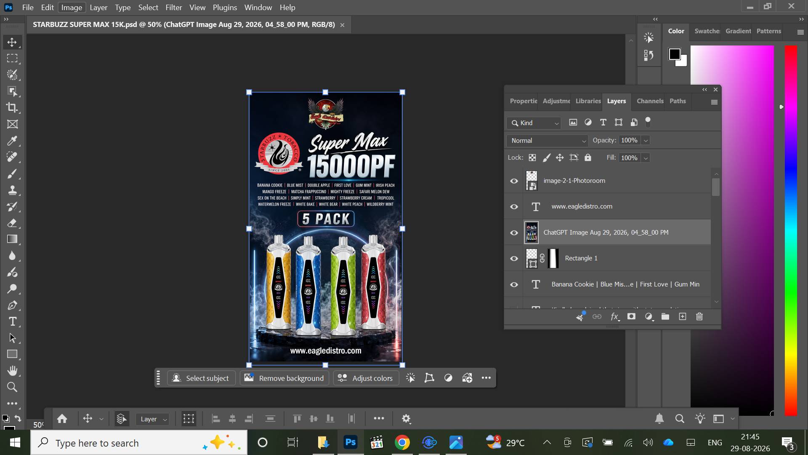Click the Remove background button
Viewport: 808px width, 455px height.
[x=285, y=378]
